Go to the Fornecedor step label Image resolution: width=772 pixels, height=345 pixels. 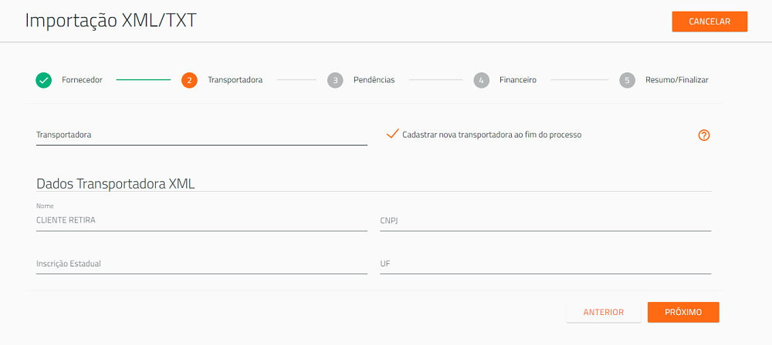point(82,80)
